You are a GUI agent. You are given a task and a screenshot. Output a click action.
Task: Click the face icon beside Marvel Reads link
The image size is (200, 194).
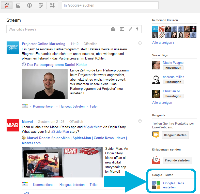tap(24, 138)
